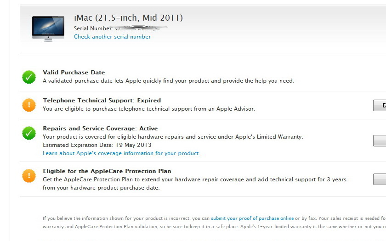Screen dimensions: 386x241
Task: Select the 'Valid Purchase Date' heading
Action: pos(74,73)
